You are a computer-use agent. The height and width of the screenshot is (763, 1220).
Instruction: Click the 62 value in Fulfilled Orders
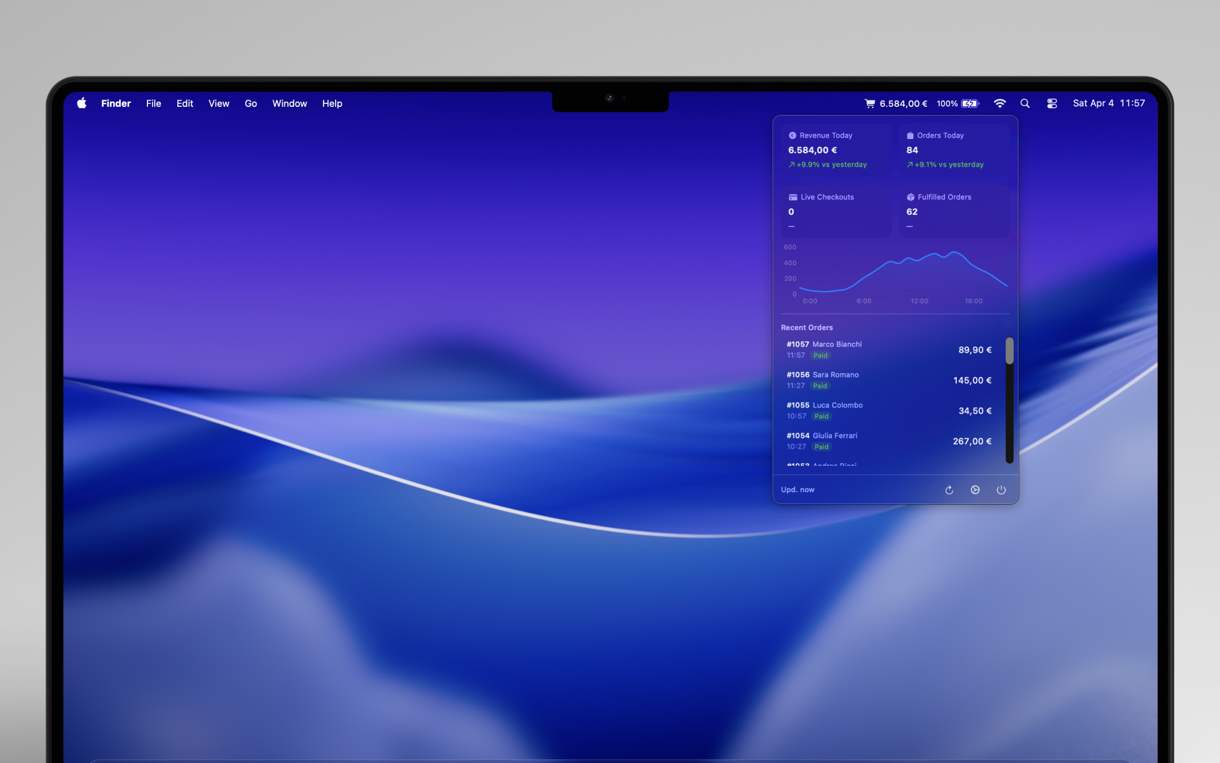coord(912,212)
